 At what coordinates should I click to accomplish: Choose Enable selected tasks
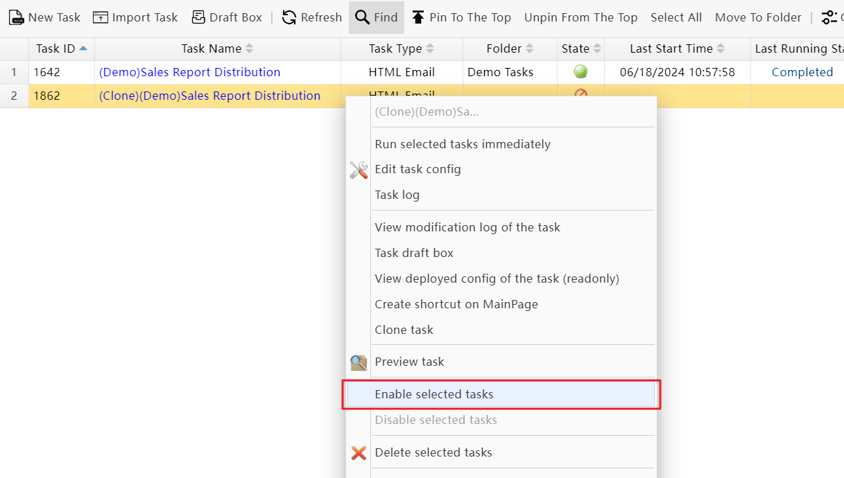pyautogui.click(x=434, y=394)
